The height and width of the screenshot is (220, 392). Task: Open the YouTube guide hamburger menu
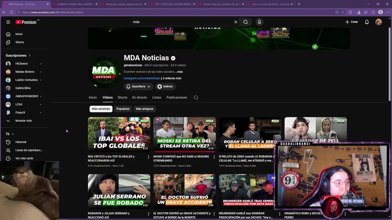(8, 22)
